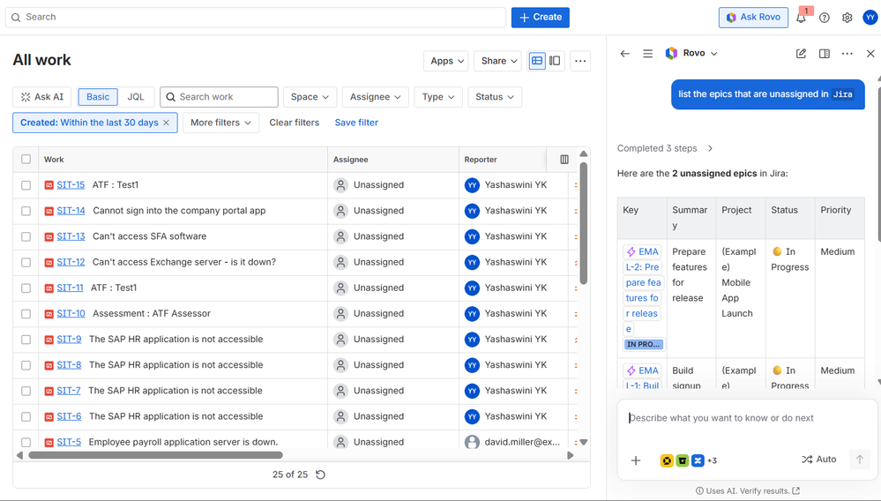Screen dimensions: 881x501
Task: Open EMAL-2 epic link in Rovo results
Action: pyautogui.click(x=643, y=290)
